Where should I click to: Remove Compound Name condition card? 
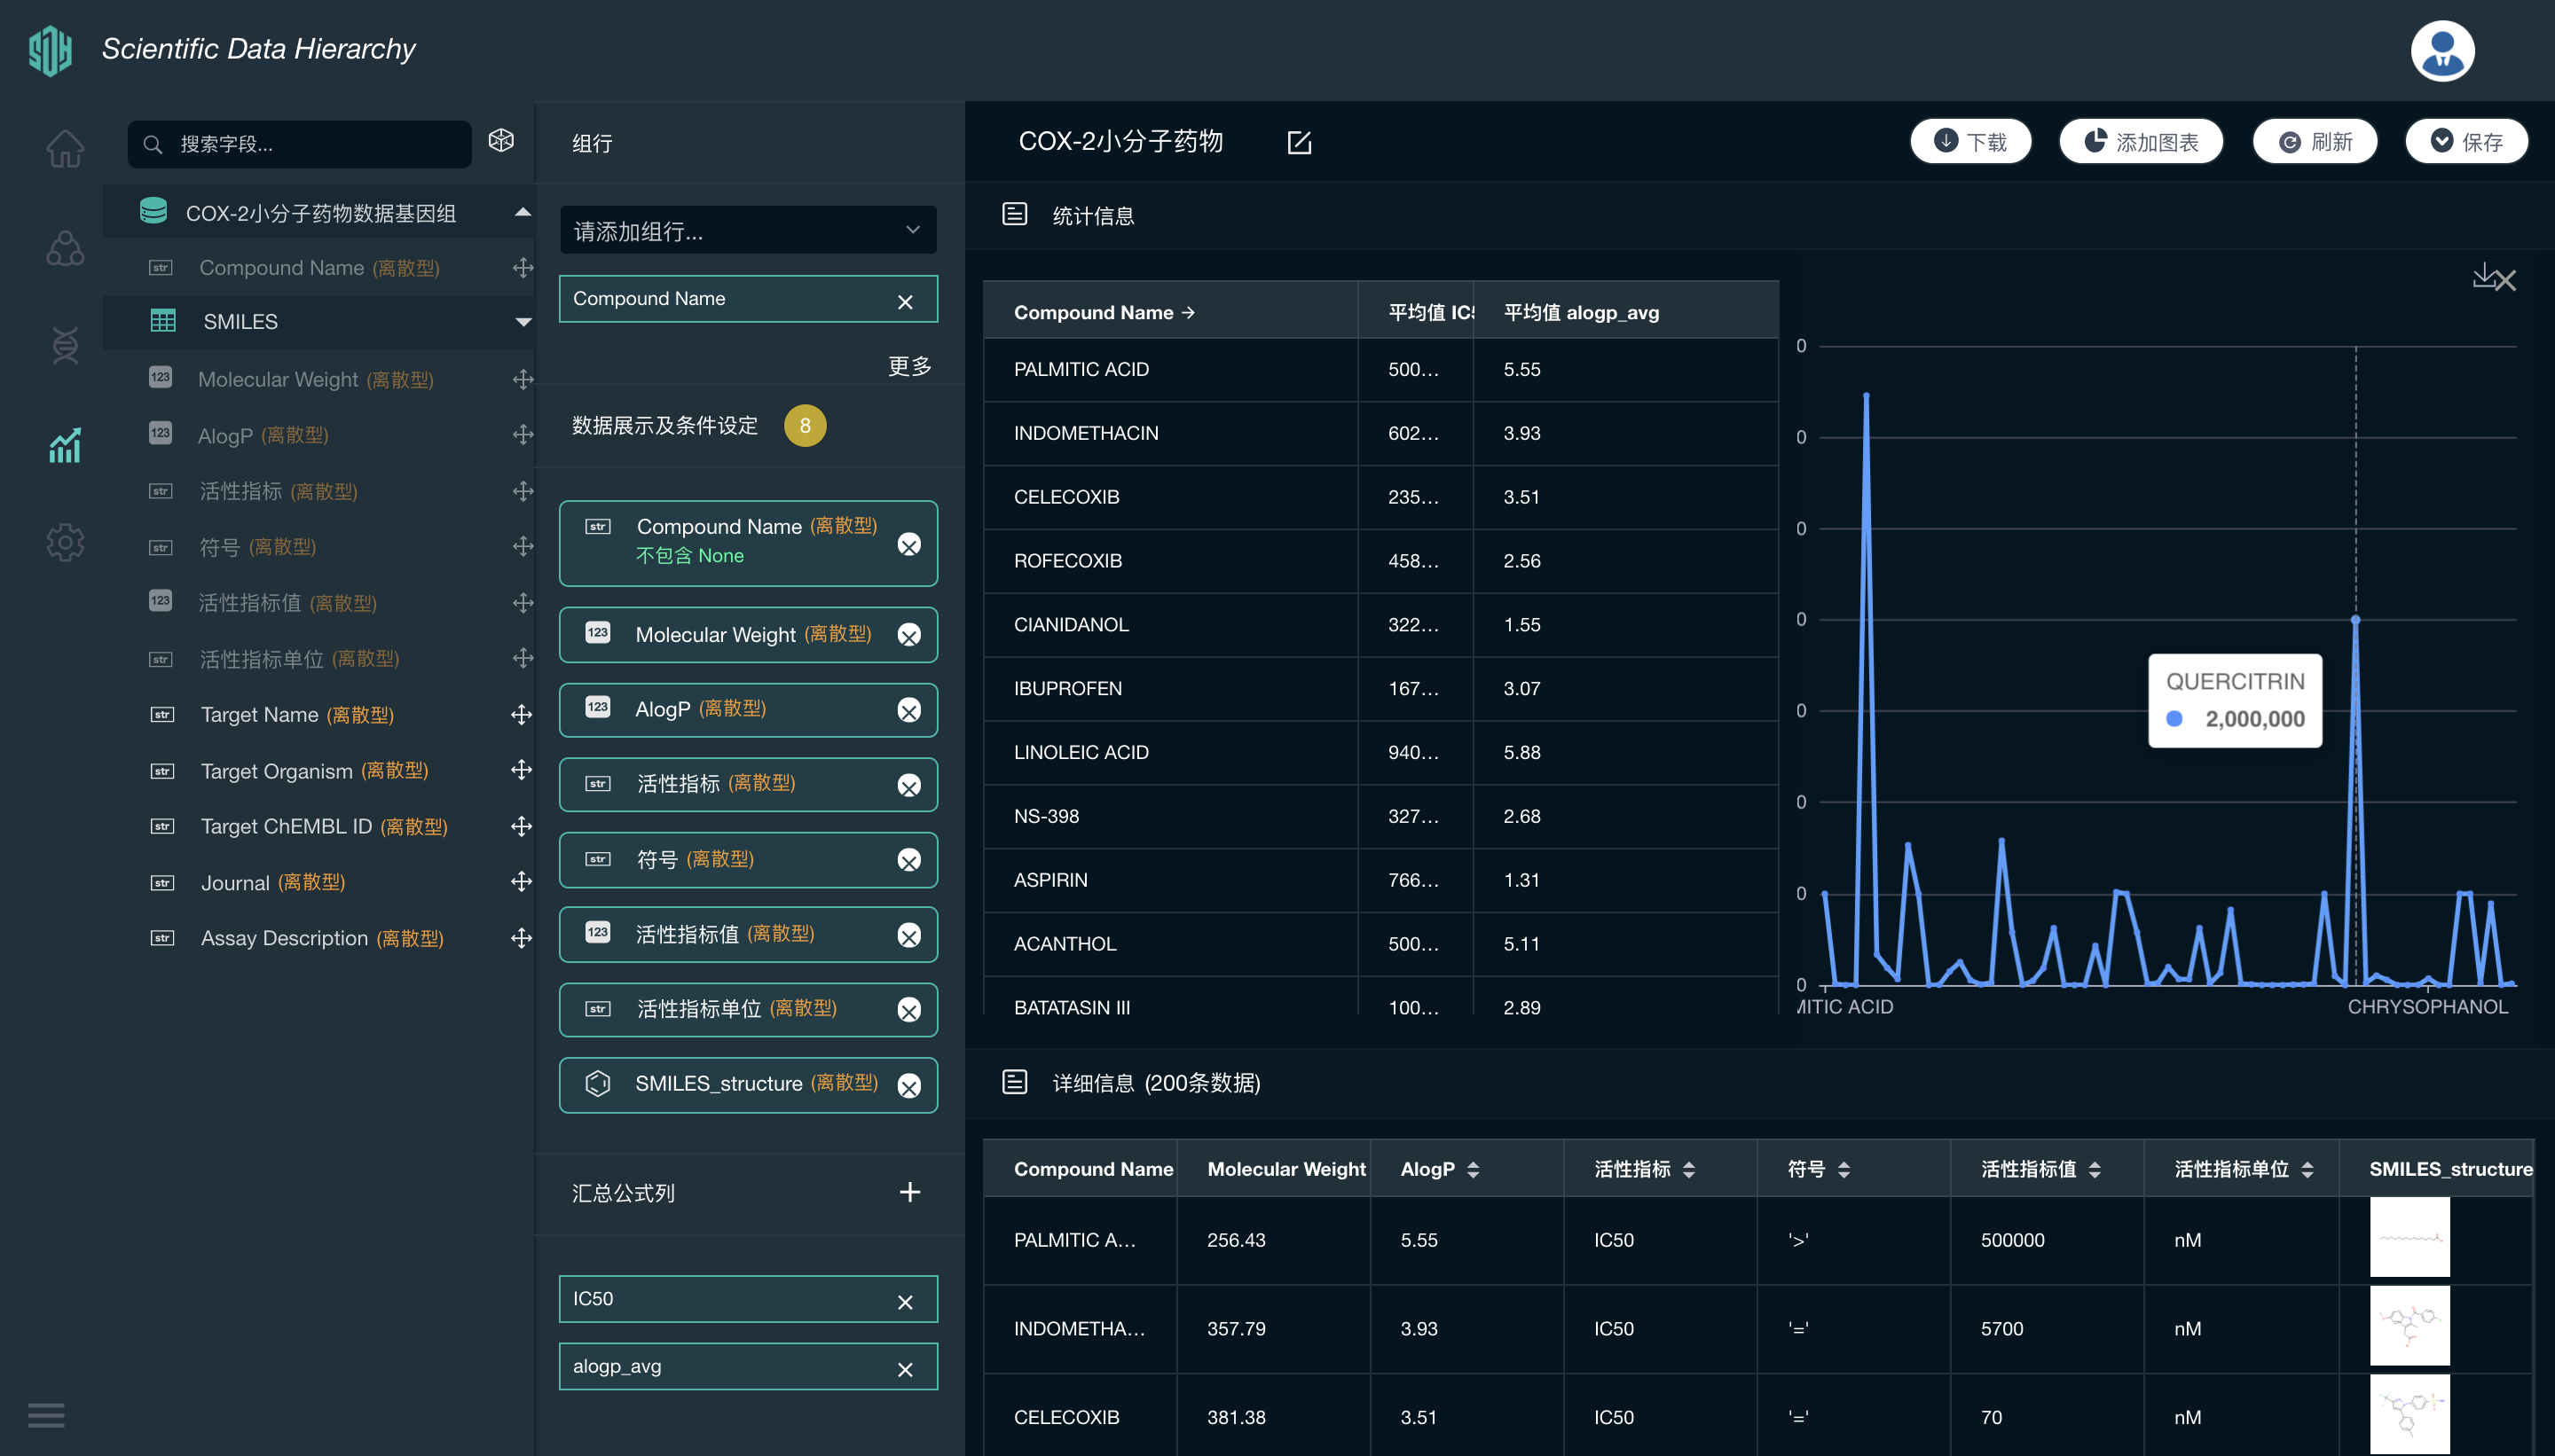pyautogui.click(x=909, y=544)
